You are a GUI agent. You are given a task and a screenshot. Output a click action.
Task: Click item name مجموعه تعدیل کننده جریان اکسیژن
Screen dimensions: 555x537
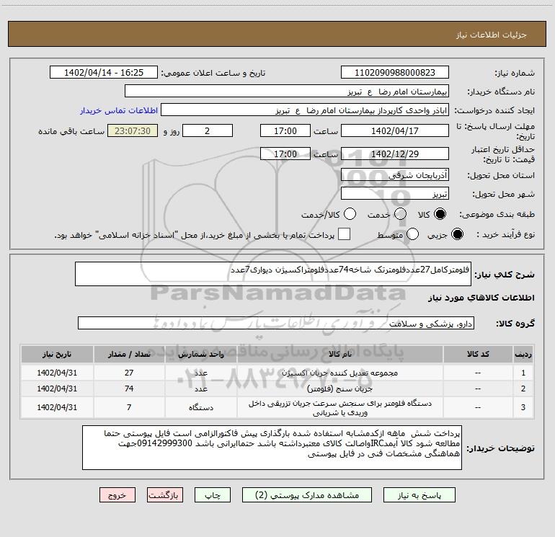[339, 373]
